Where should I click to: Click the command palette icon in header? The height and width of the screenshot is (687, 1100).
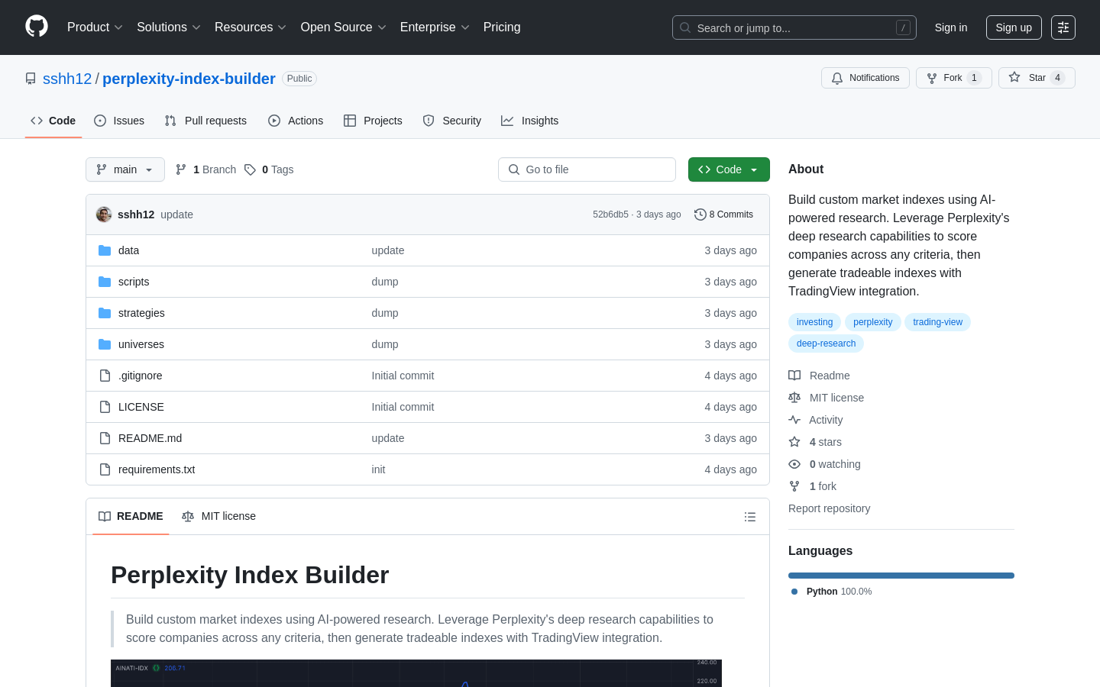(1063, 27)
